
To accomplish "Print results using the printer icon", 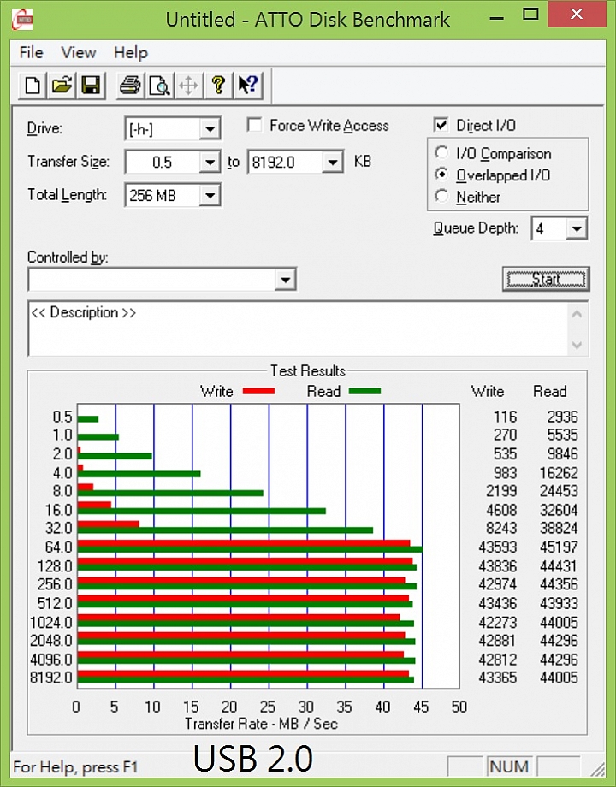I will [x=131, y=85].
